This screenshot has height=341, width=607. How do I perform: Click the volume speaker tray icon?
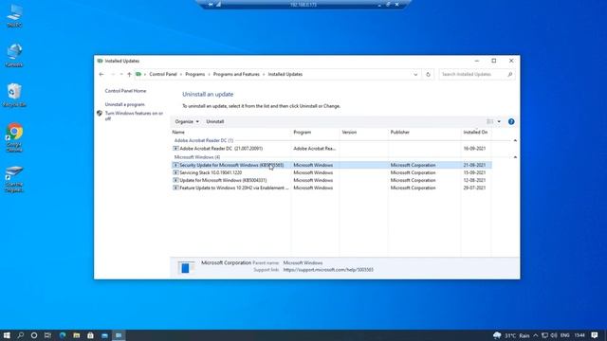coord(554,335)
